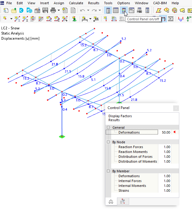Click the New Dimension tool
Viewport: 192px width, 209px height.
coord(84,19)
